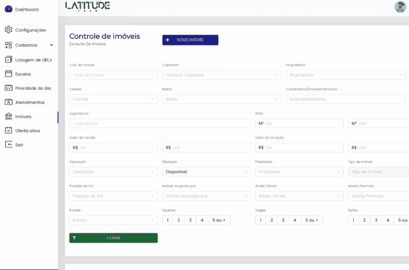Select 1 in Suítes options
This screenshot has height=270, width=409.
pos(354,220)
